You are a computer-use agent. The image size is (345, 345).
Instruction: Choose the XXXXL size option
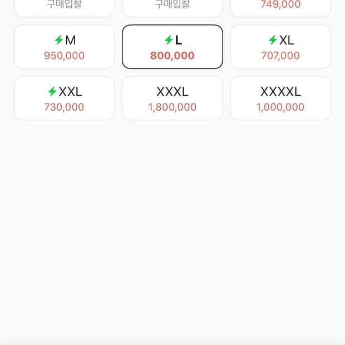point(280,98)
